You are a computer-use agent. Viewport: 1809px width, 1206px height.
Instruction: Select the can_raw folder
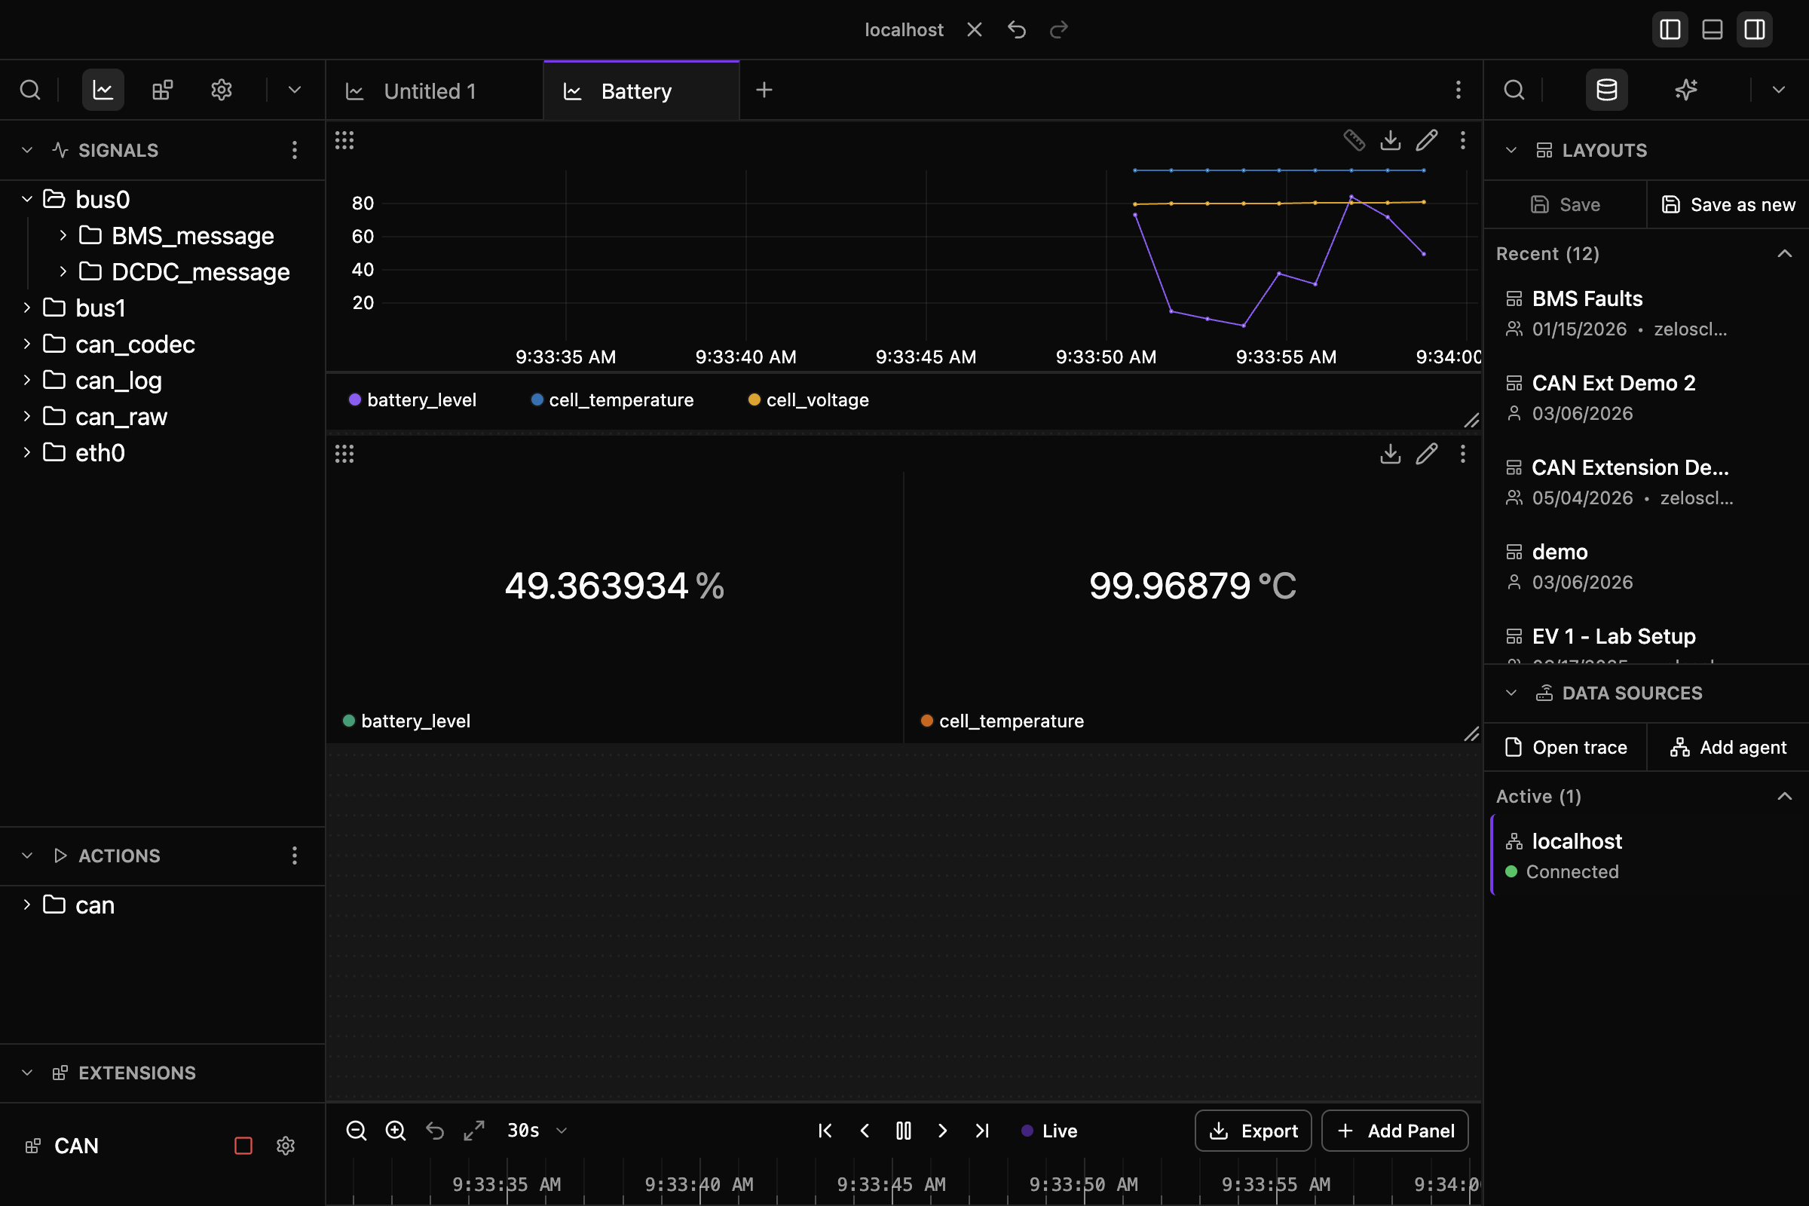(x=121, y=417)
